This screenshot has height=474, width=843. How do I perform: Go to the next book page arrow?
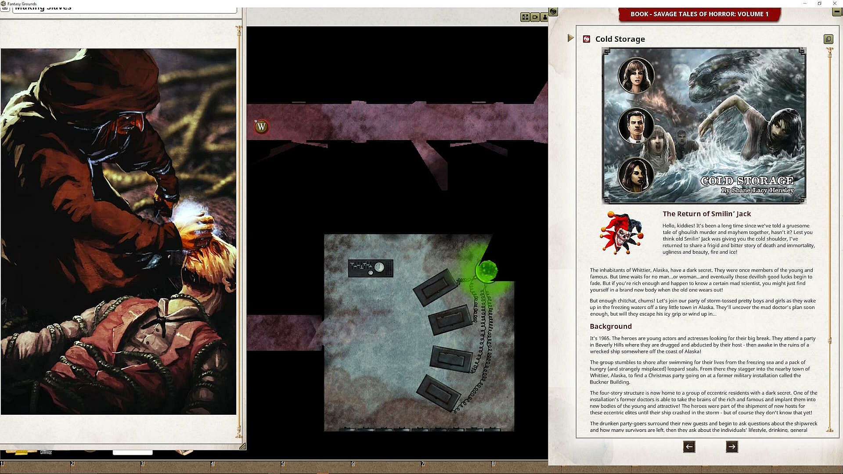(x=731, y=447)
